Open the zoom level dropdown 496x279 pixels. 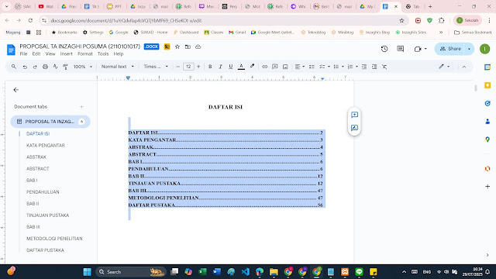tap(83, 67)
